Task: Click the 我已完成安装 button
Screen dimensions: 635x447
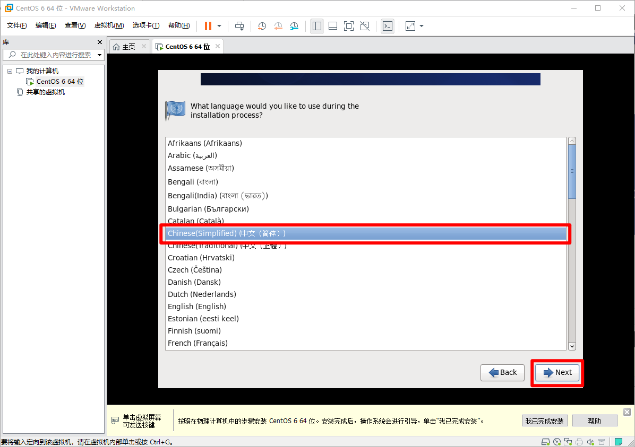Action: coord(544,421)
